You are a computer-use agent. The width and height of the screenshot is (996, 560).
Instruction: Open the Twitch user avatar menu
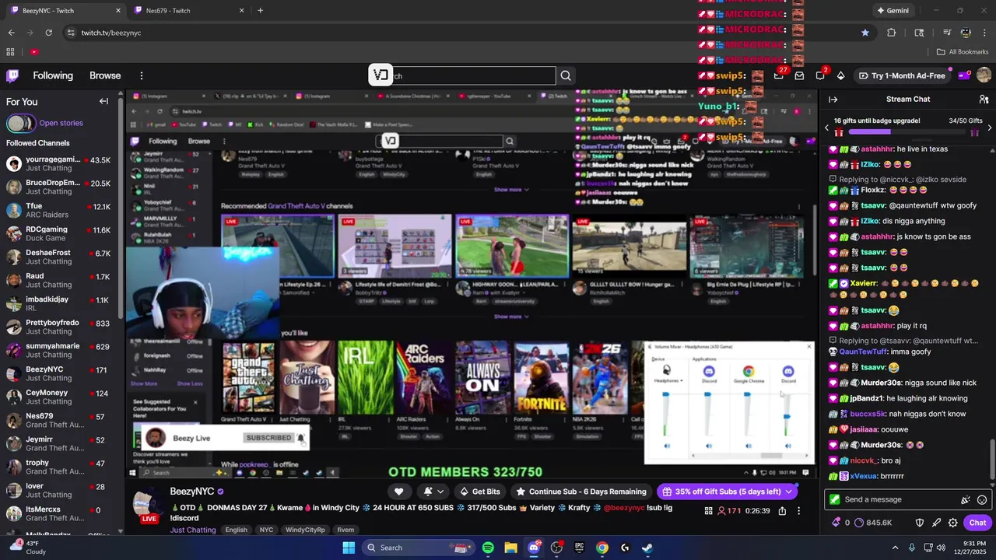[984, 75]
